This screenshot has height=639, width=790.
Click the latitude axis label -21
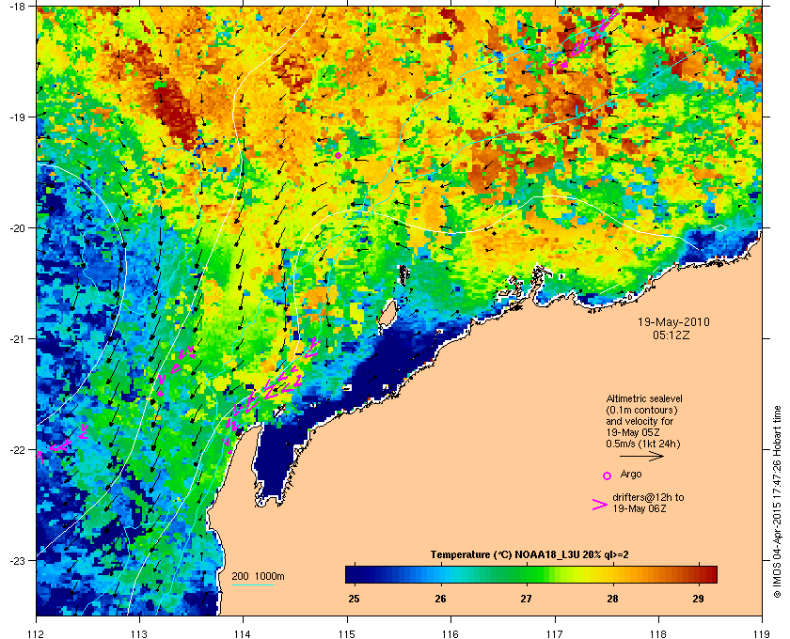coord(17,338)
